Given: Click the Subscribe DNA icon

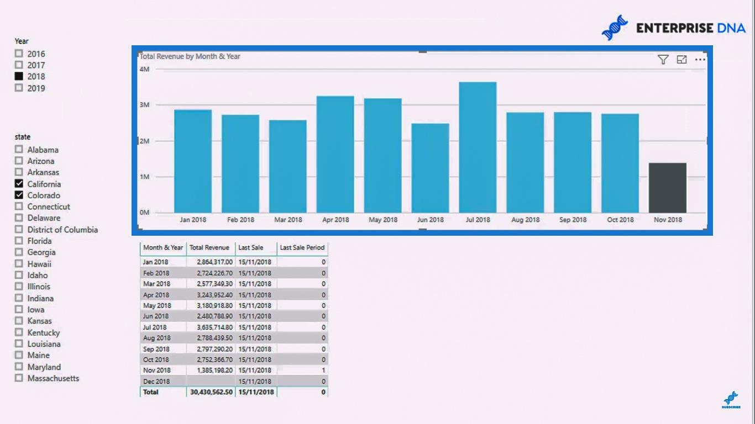Looking at the screenshot, I should [x=731, y=400].
